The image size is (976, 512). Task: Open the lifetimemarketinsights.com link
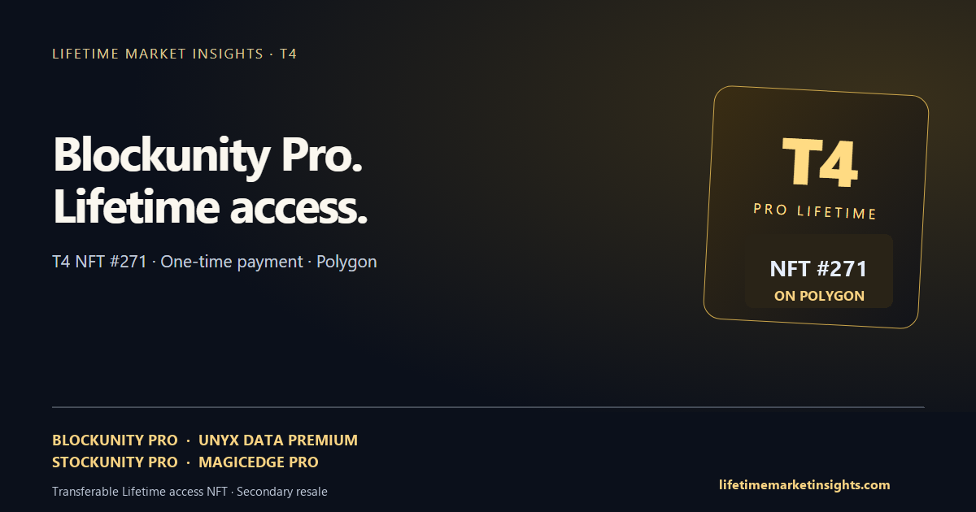tap(804, 485)
